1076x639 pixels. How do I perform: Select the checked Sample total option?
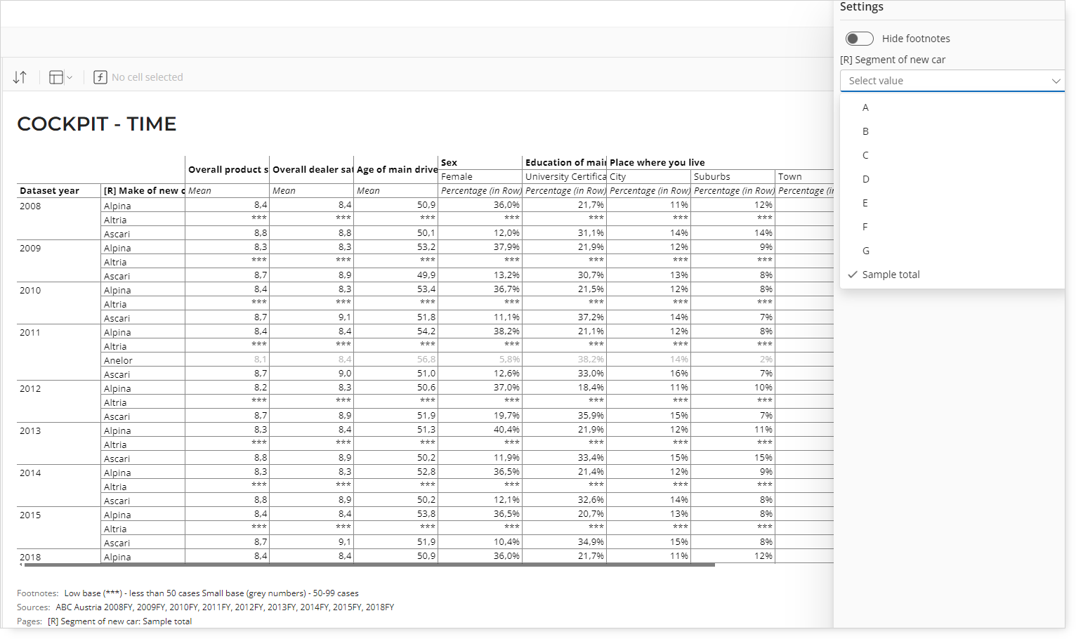[x=952, y=275]
